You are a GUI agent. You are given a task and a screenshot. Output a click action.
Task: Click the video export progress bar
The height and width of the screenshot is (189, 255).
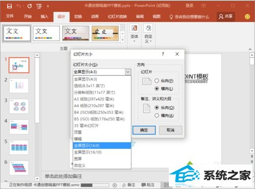click(95, 185)
